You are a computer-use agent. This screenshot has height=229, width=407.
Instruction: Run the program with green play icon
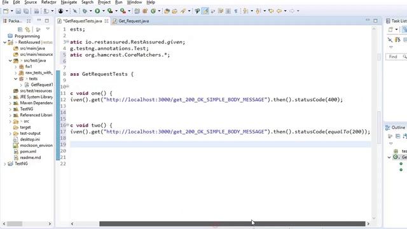[x=97, y=11]
